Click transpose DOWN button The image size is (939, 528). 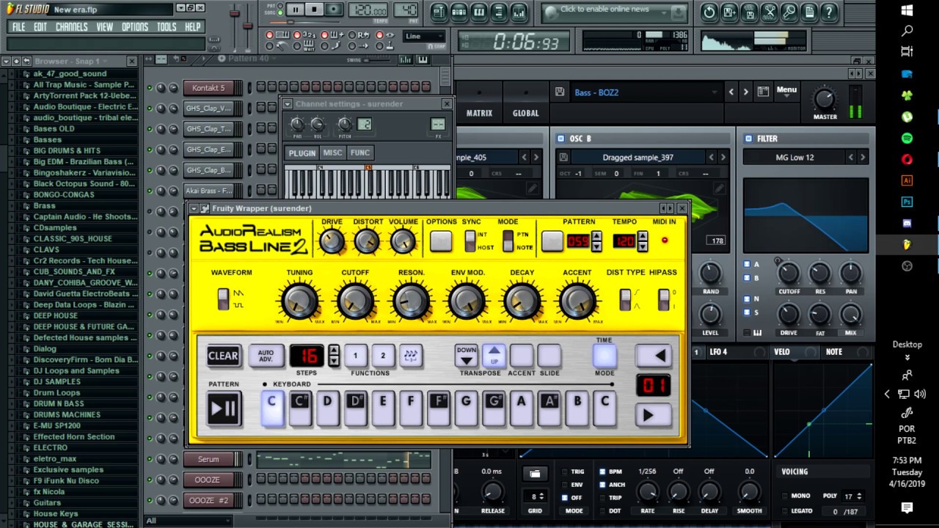(x=467, y=356)
